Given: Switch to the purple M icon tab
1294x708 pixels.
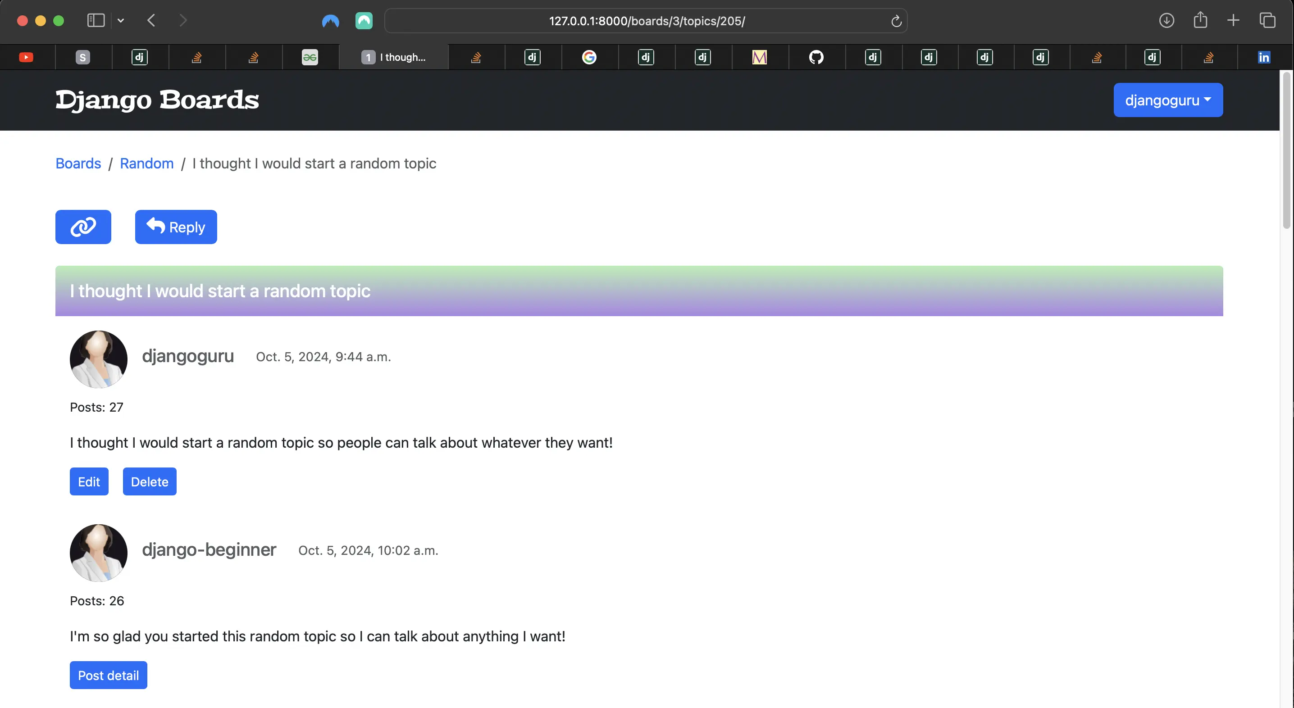Looking at the screenshot, I should [760, 57].
